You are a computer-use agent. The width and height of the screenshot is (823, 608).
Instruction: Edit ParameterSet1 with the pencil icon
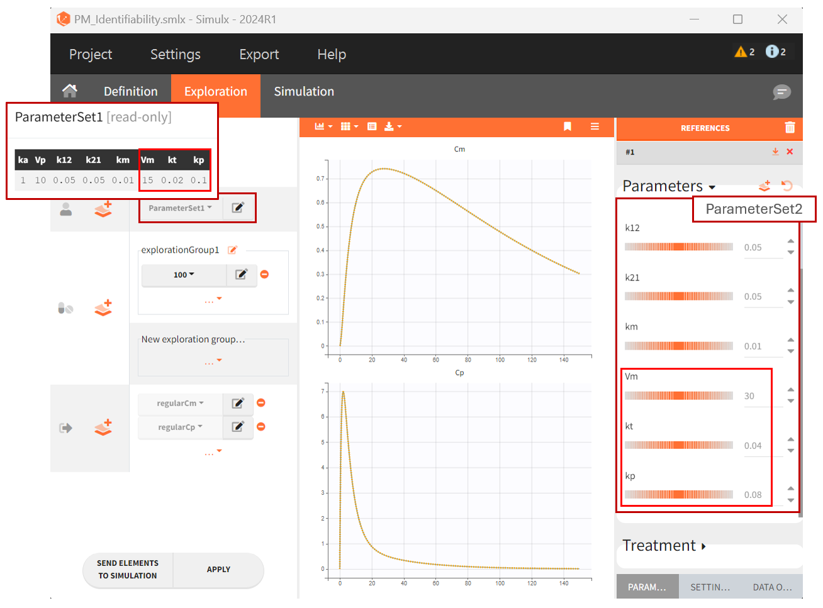pyautogui.click(x=238, y=208)
